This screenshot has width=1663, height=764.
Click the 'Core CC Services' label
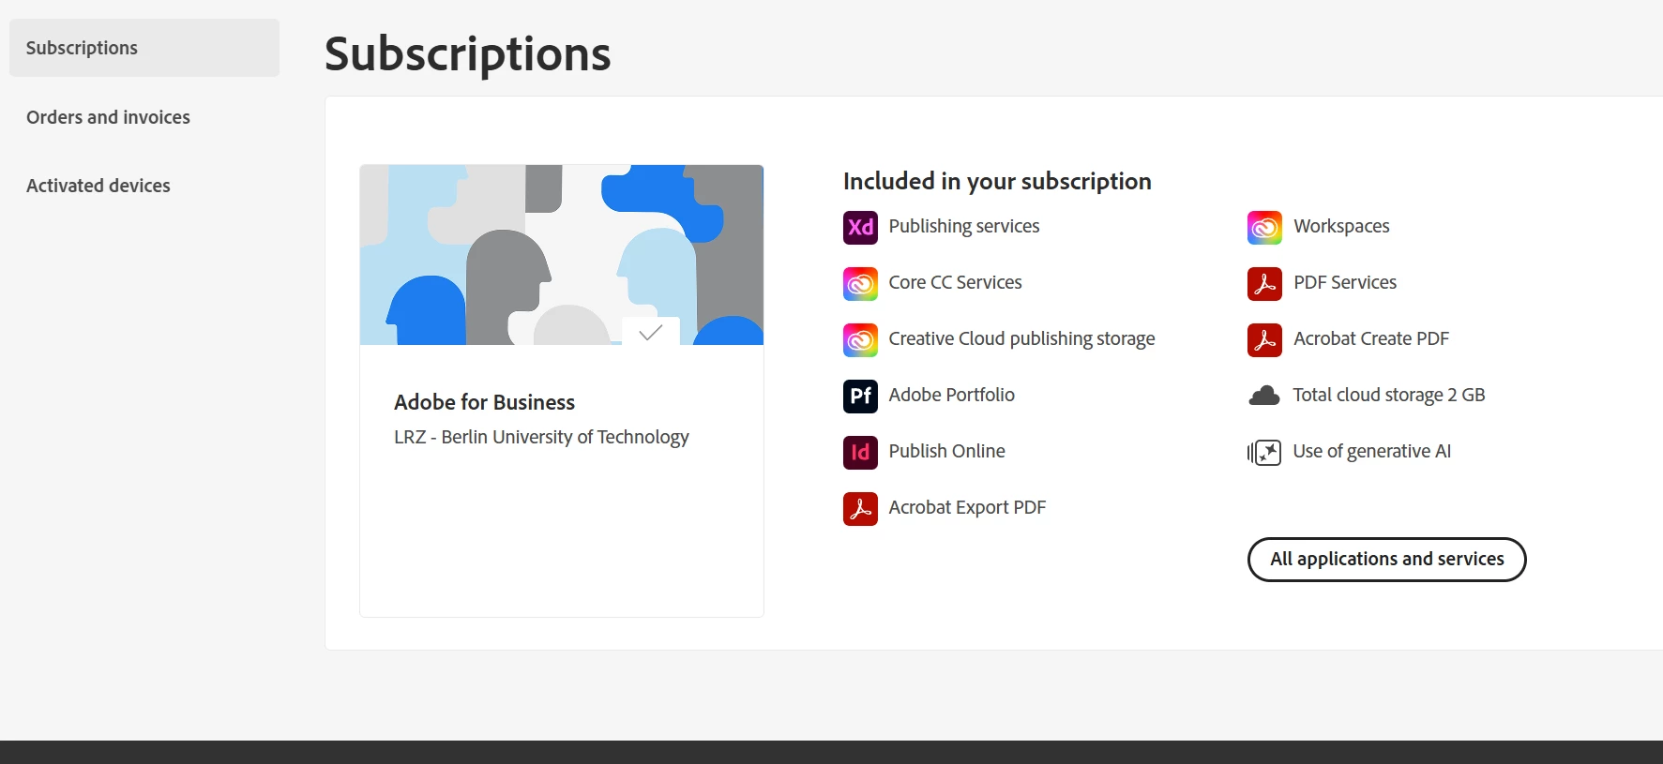955,282
